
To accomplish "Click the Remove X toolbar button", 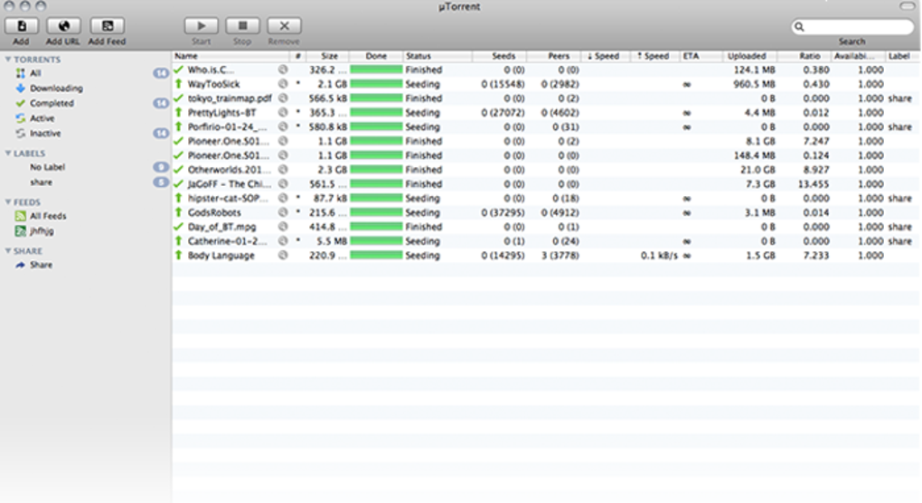I will click(x=284, y=26).
